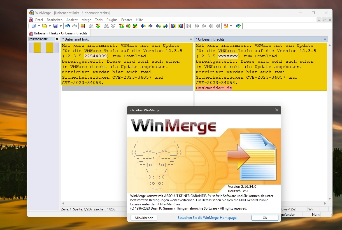
Task: Click the Version 2.16.34.0 text
Action: pyautogui.click(x=242, y=187)
